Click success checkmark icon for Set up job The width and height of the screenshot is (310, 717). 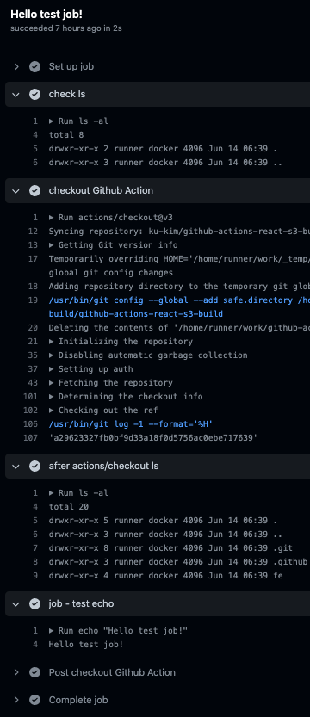tap(34, 67)
